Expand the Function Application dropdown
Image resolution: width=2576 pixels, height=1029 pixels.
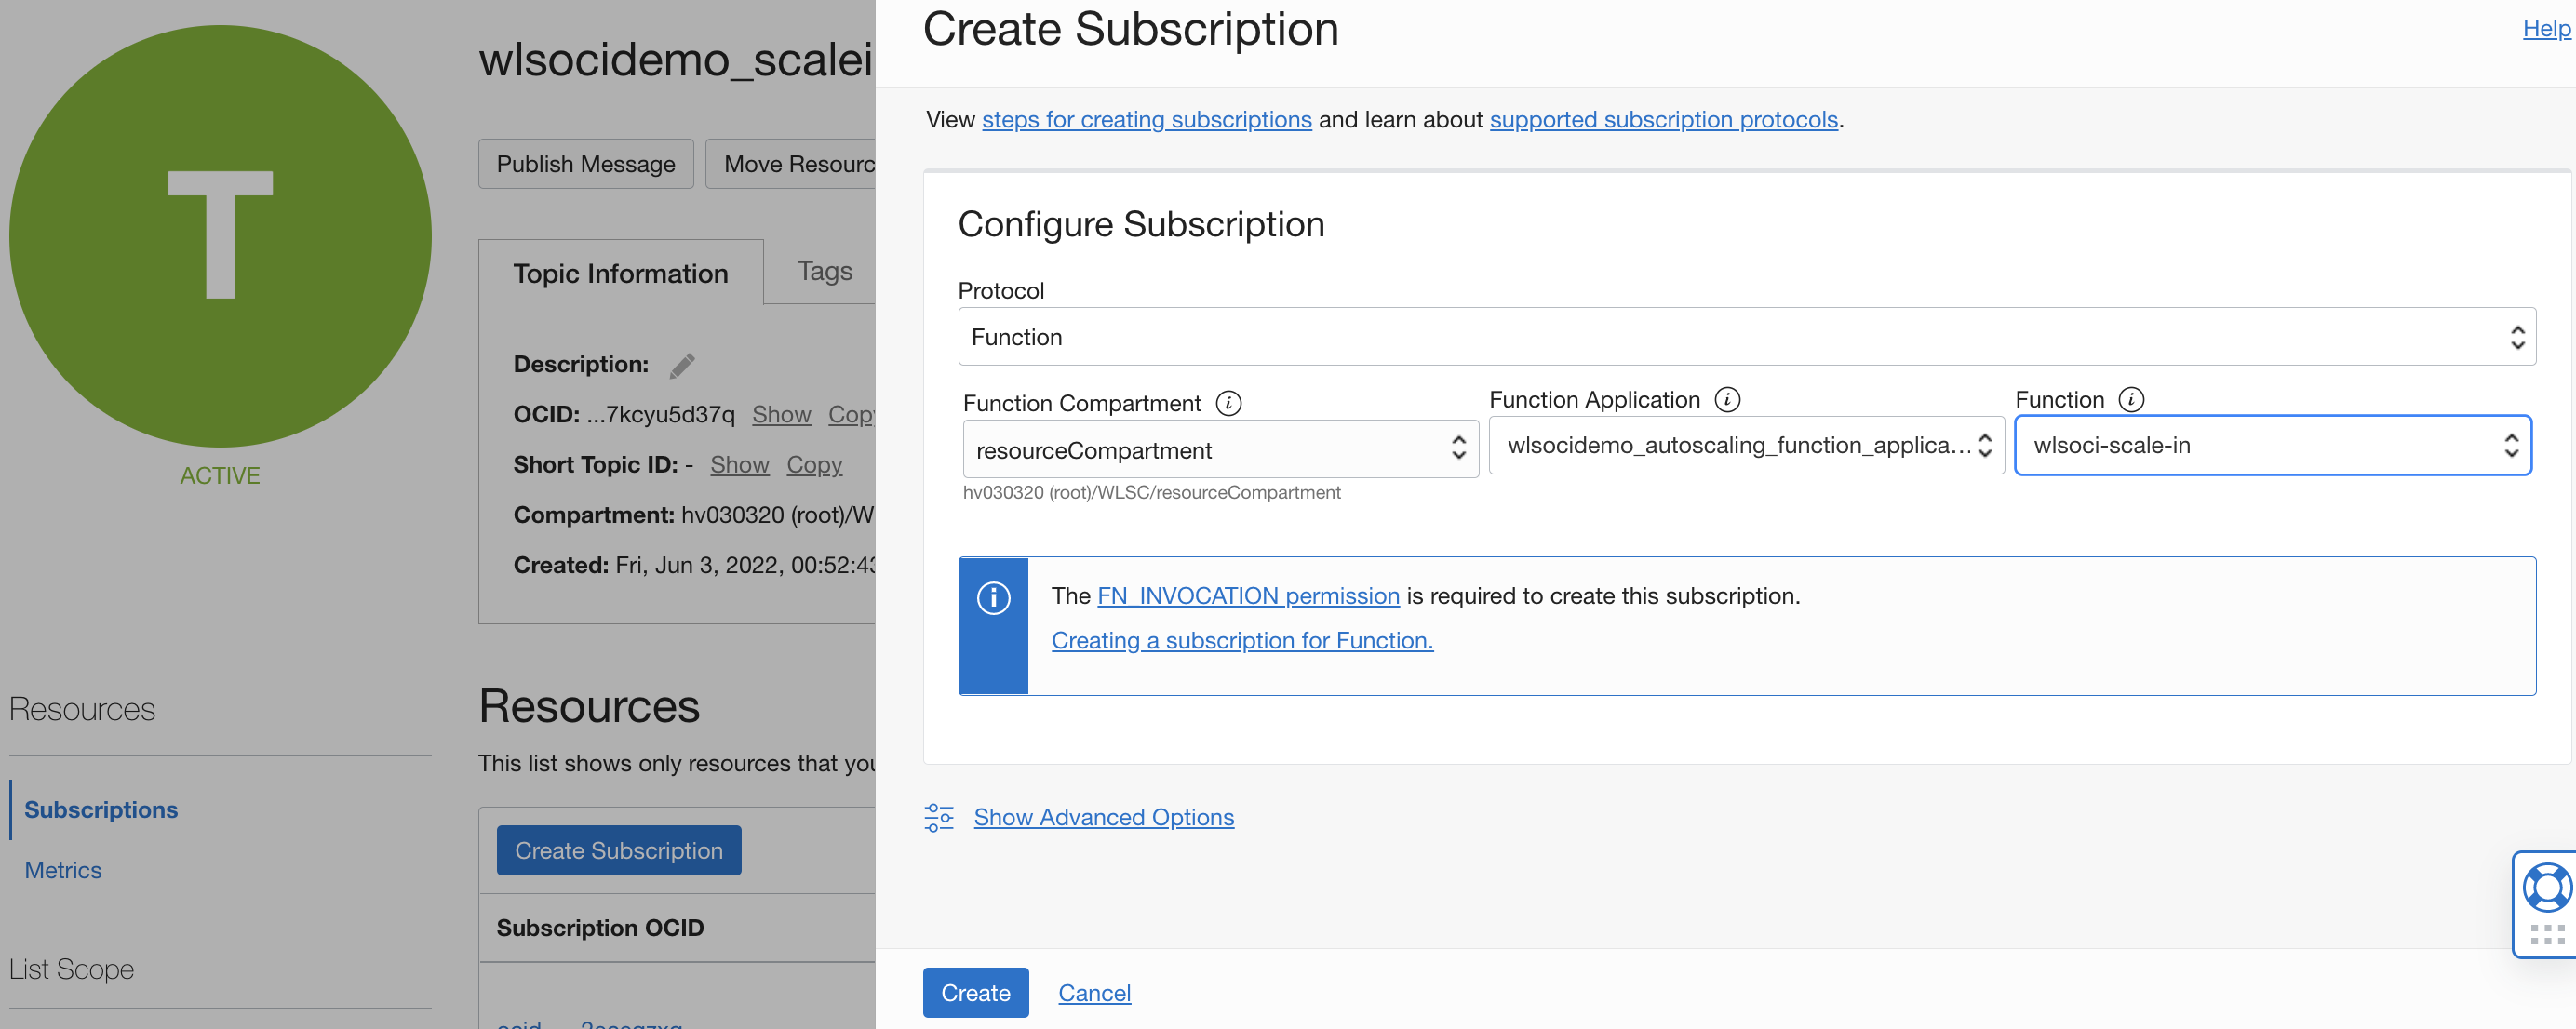1746,445
